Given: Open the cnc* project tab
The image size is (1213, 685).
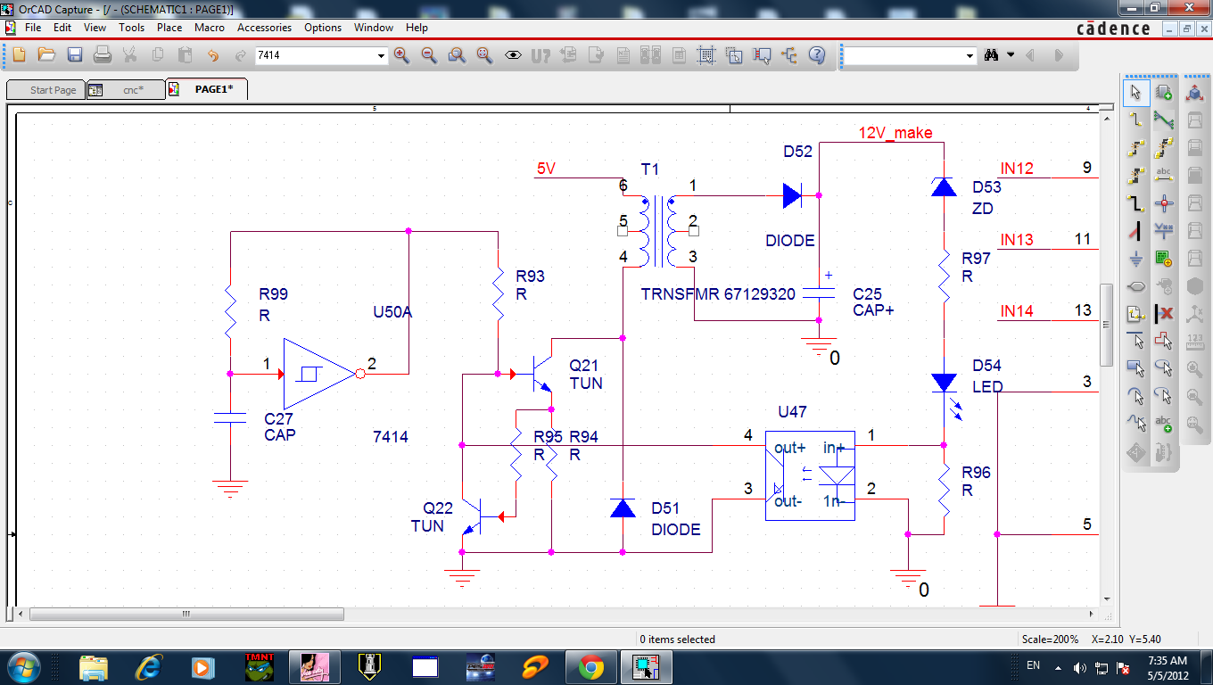Looking at the screenshot, I should pyautogui.click(x=125, y=90).
